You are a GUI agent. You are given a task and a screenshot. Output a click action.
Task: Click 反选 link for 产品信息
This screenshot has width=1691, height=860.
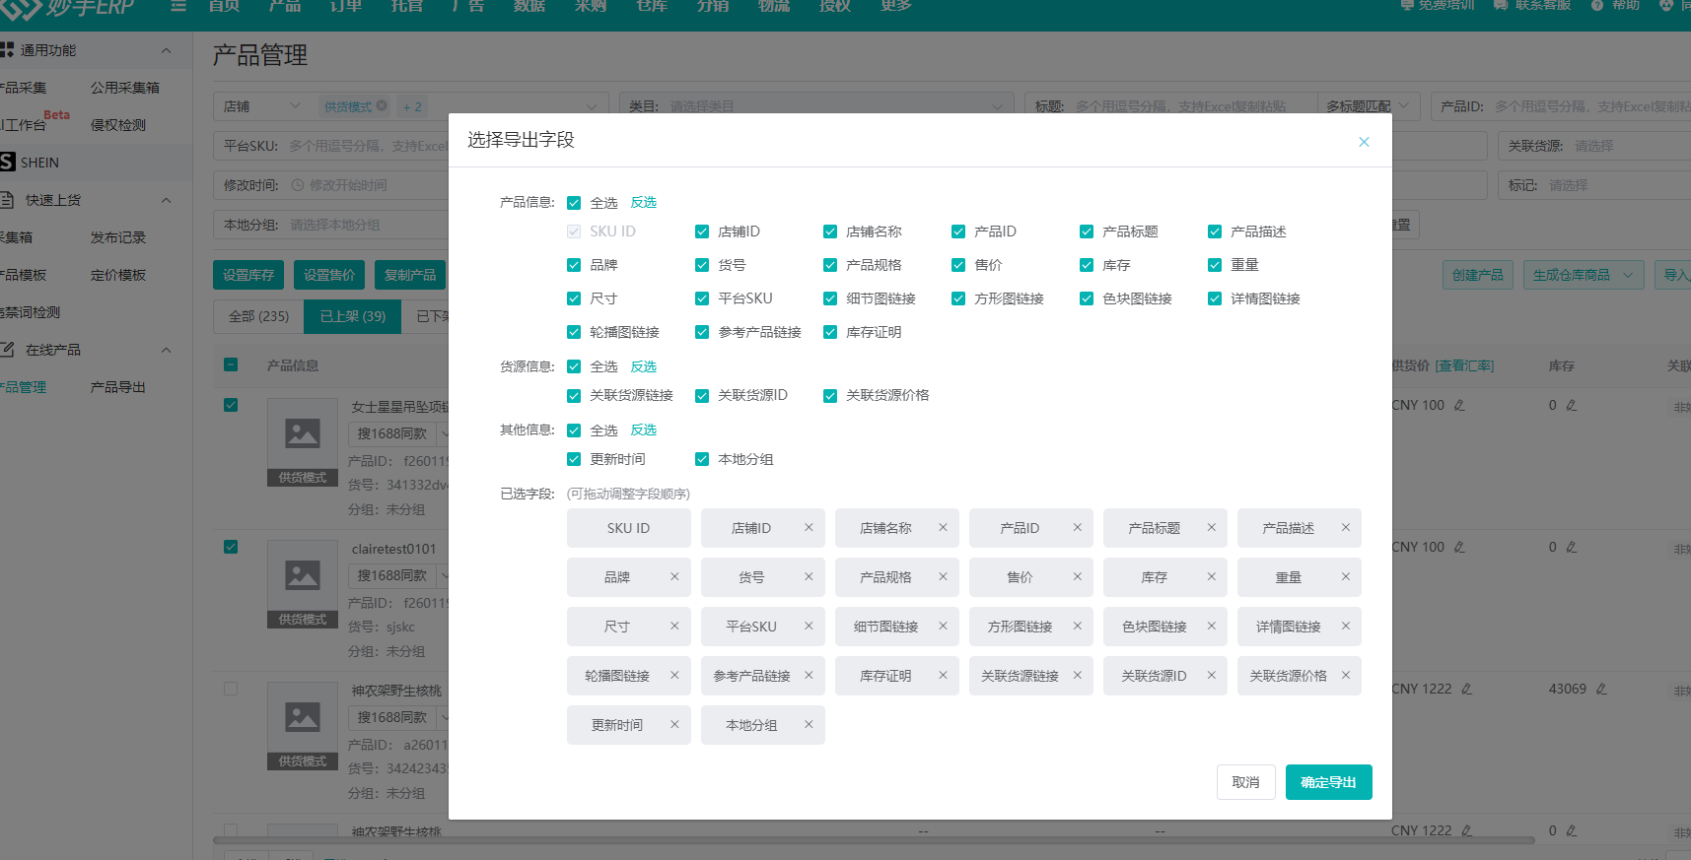tap(644, 203)
